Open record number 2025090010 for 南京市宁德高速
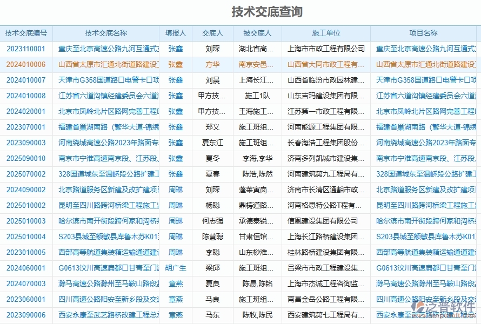The width and height of the screenshot is (481, 324). coord(26,158)
